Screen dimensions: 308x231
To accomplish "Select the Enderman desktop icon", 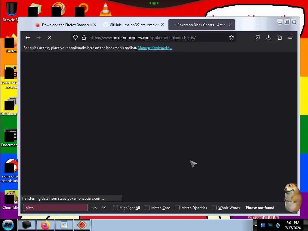I will (10, 137).
